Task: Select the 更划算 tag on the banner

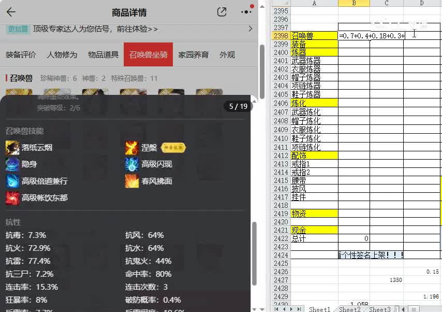Action: pyautogui.click(x=18, y=29)
